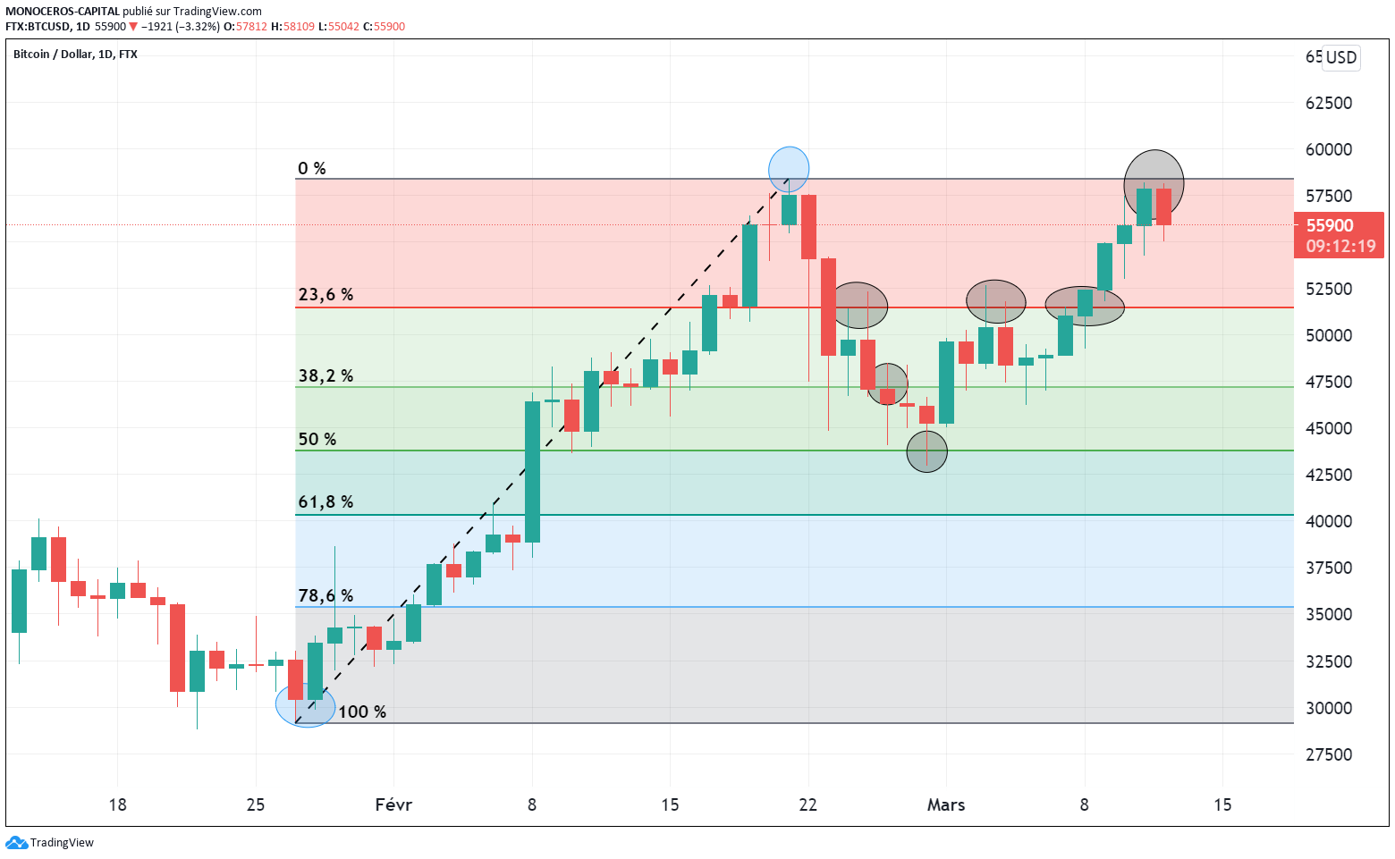The image size is (1395, 859).
Task: Click the large gray ellipse over the top-right candles
Action: [x=1154, y=182]
